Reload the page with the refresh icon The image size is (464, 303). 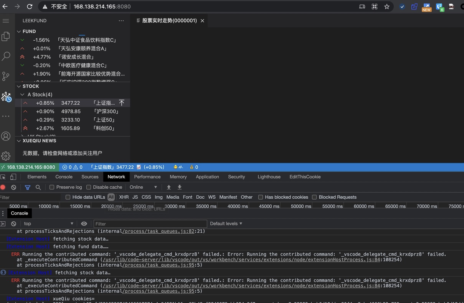[x=30, y=7]
